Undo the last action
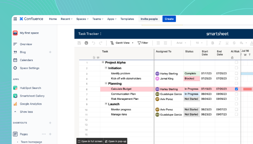Viewport: 253px width, 144px height. coord(93,43)
